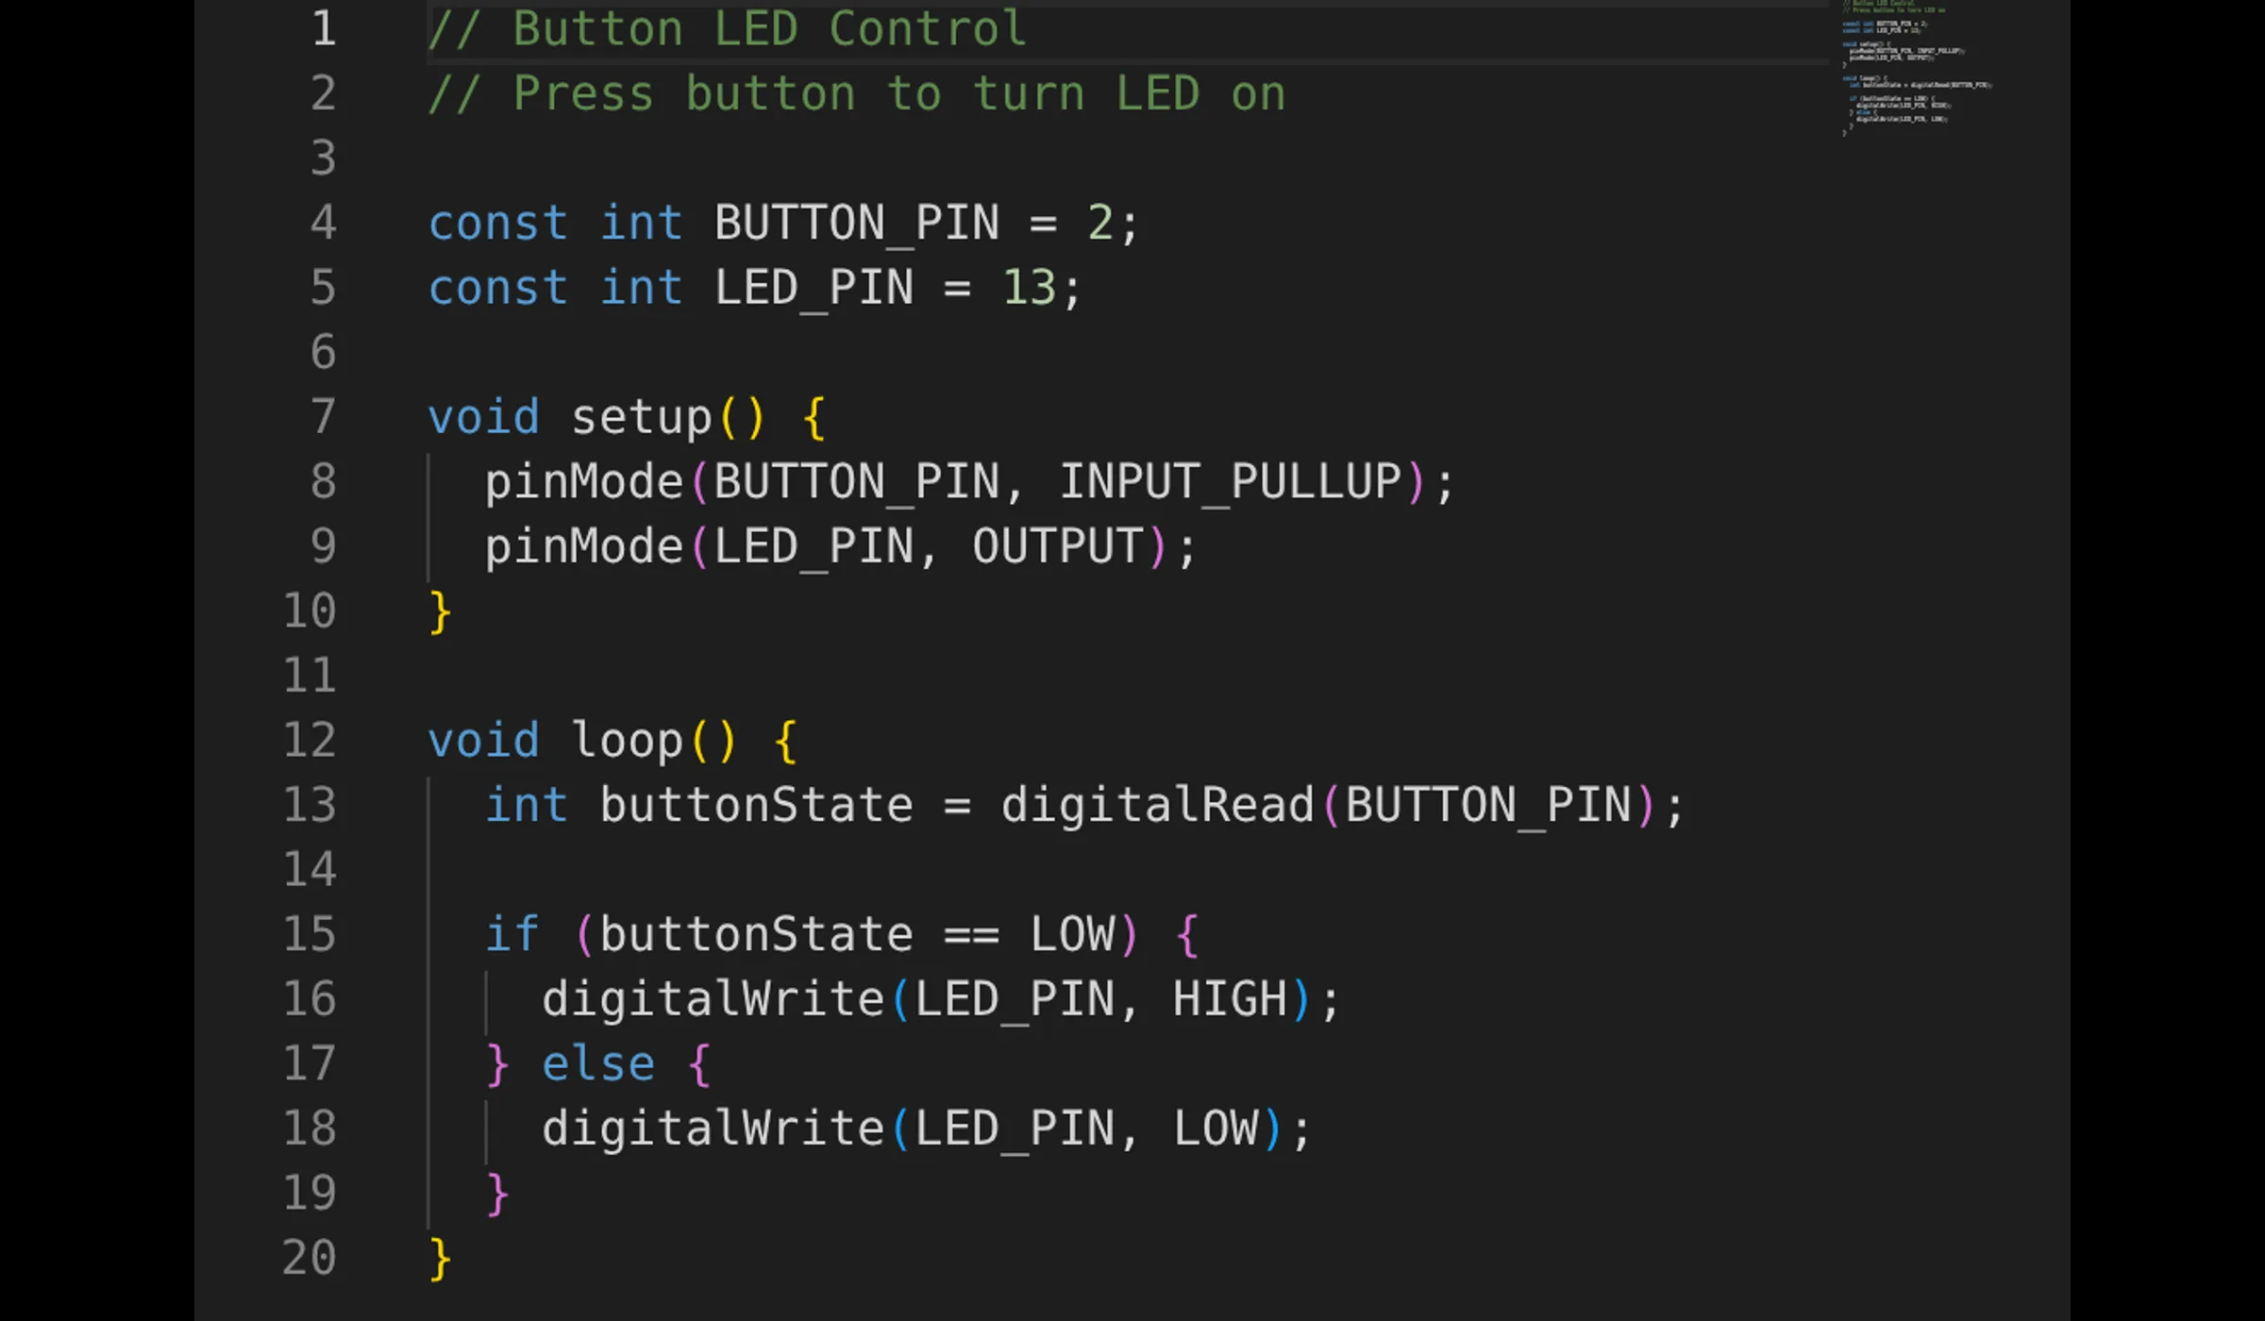Click the comment 'Press button to turn LED on'
Viewport: 2265px width, 1321px height.
[898, 94]
